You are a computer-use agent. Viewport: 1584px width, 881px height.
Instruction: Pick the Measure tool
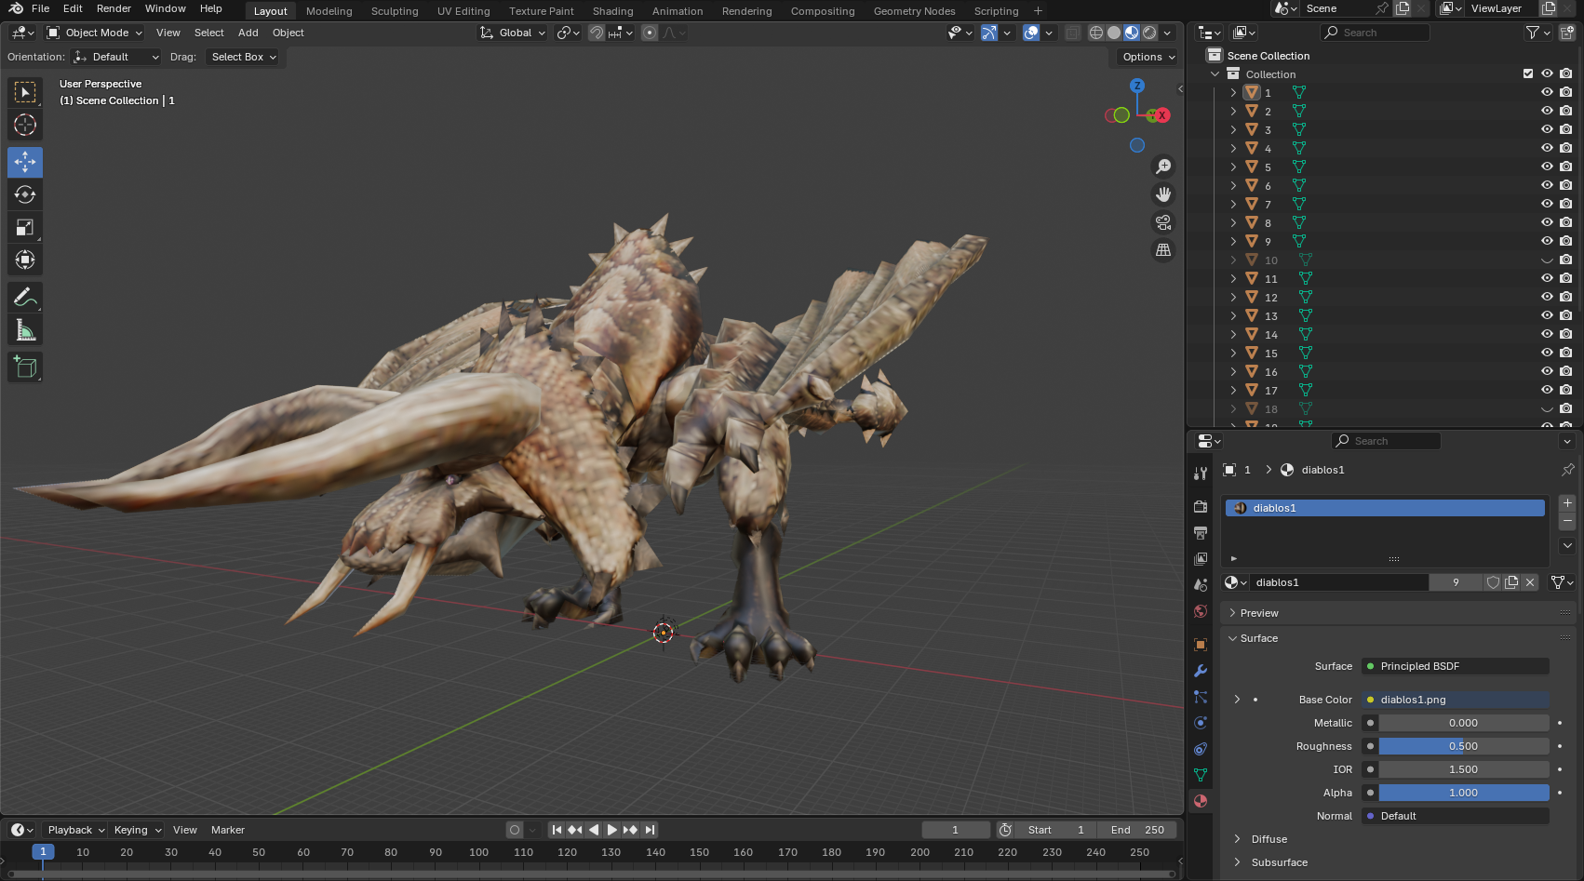tap(25, 330)
